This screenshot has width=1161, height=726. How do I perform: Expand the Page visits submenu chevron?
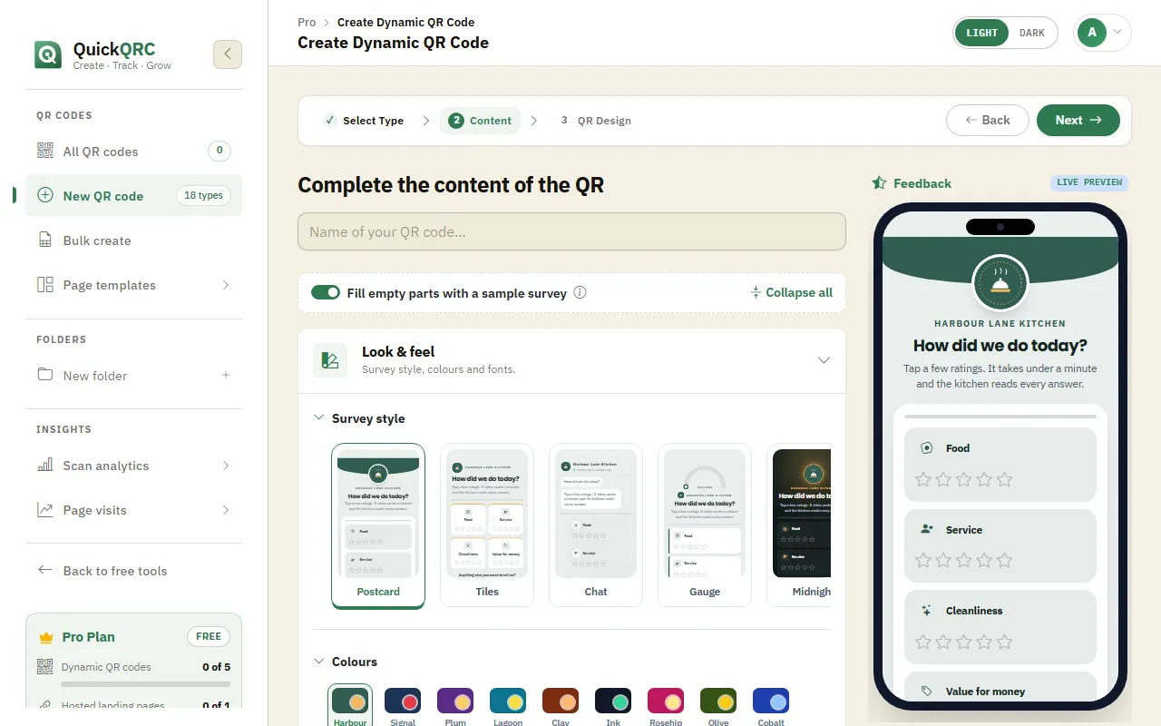tap(226, 510)
